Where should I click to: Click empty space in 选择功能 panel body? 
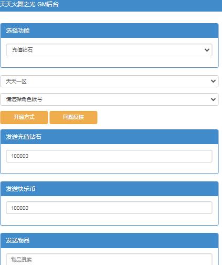(x=109, y=62)
